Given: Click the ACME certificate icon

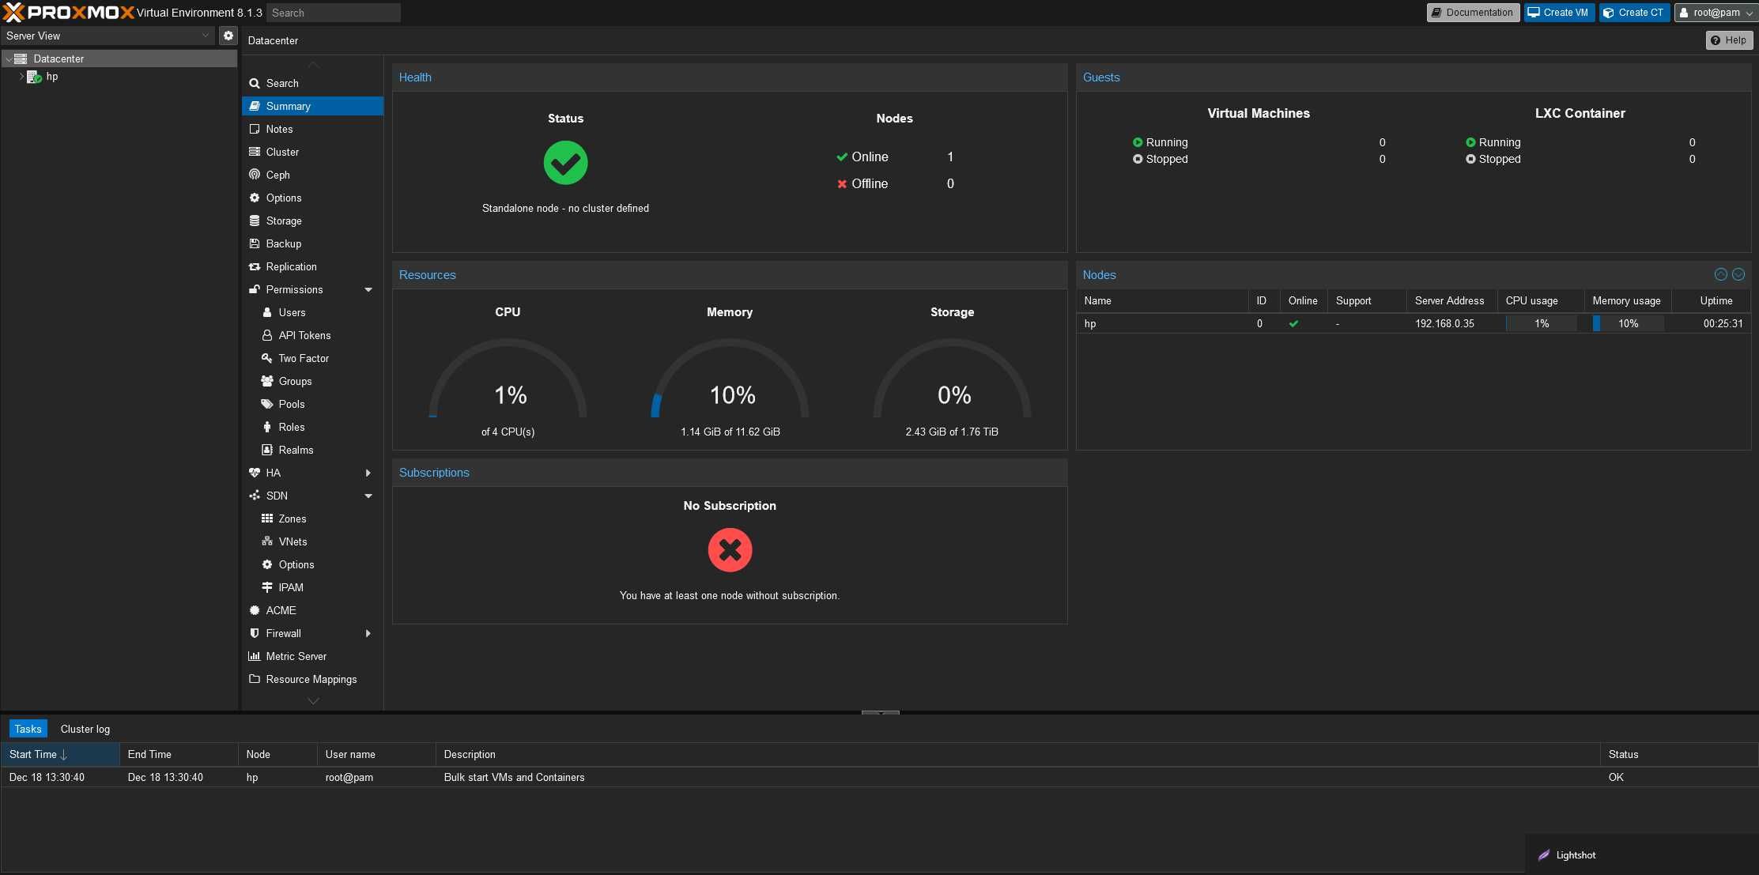Looking at the screenshot, I should click(x=255, y=610).
